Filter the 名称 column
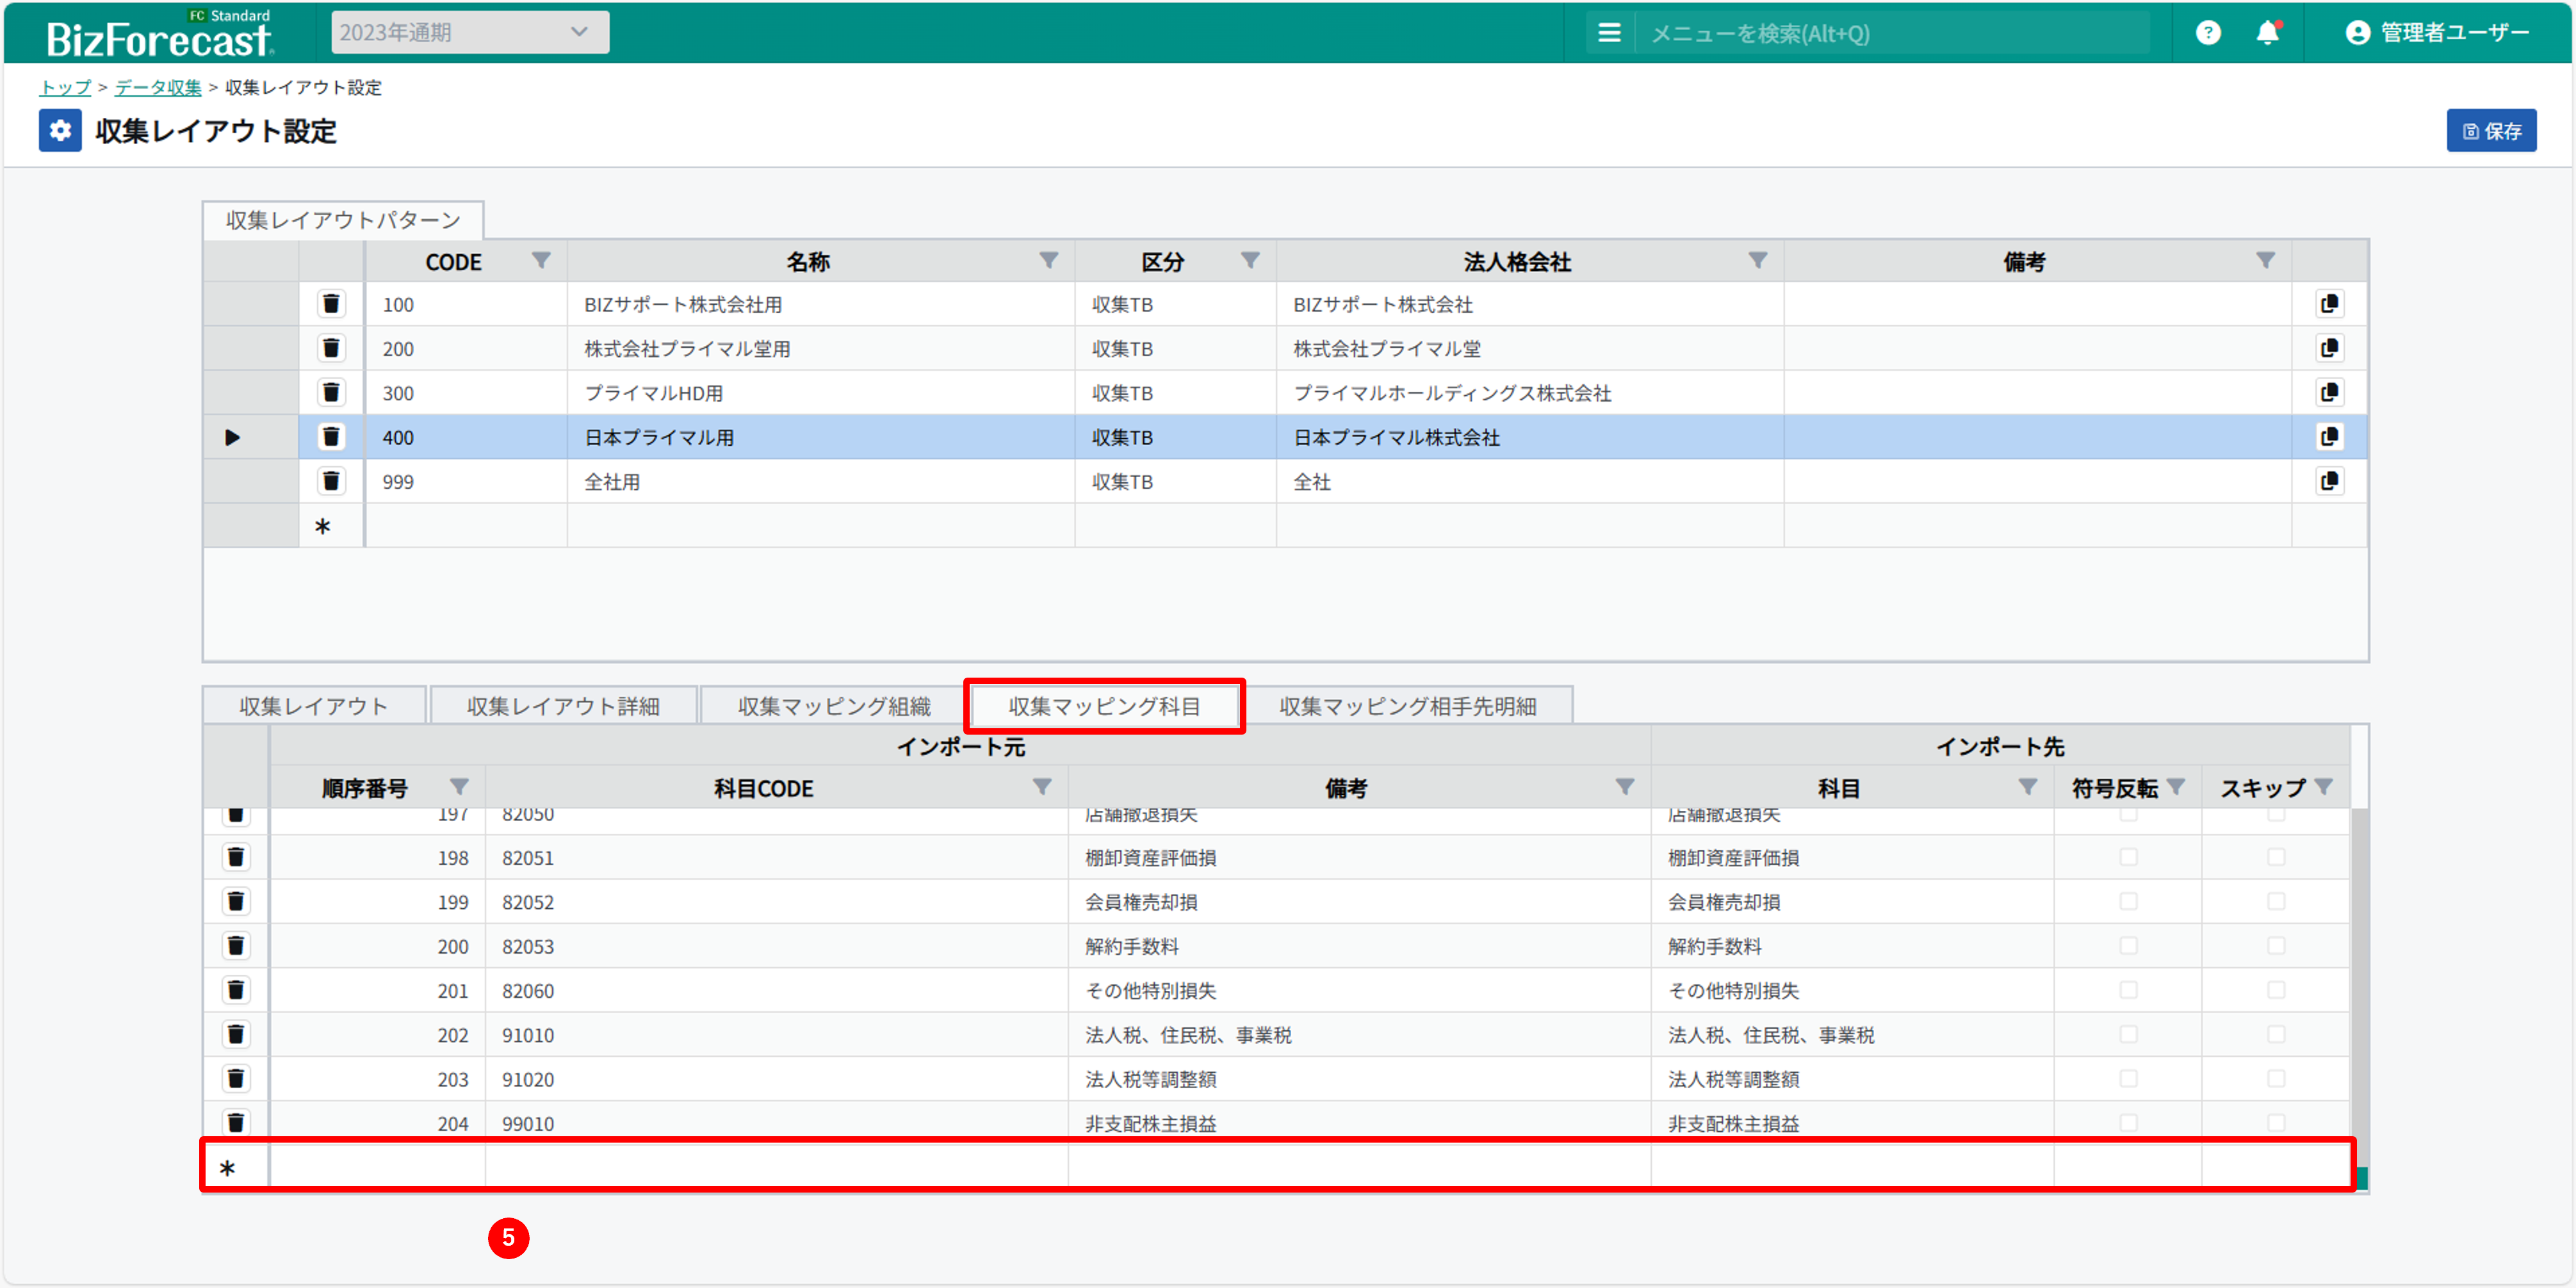Screen dimensions: 2576x1288 click(1048, 261)
